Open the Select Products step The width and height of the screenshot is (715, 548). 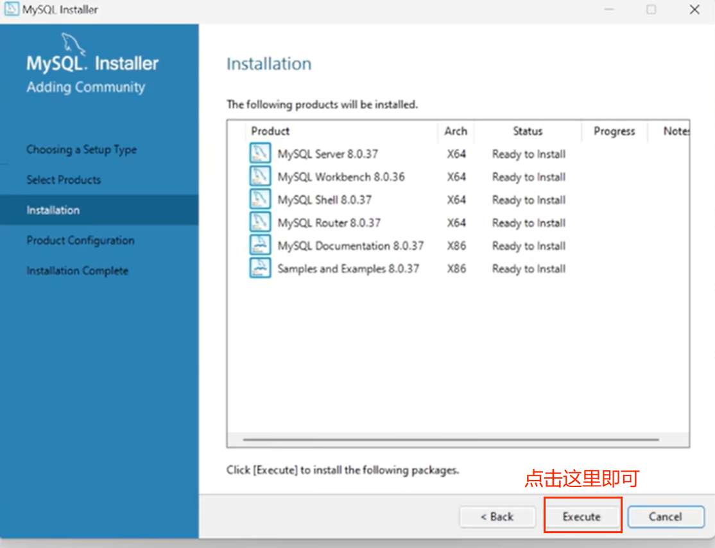(x=64, y=180)
